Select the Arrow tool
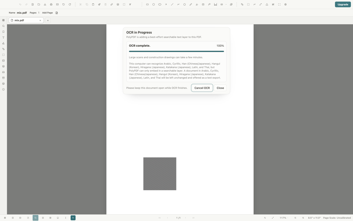This screenshot has height=221, width=353. pos(166,4)
